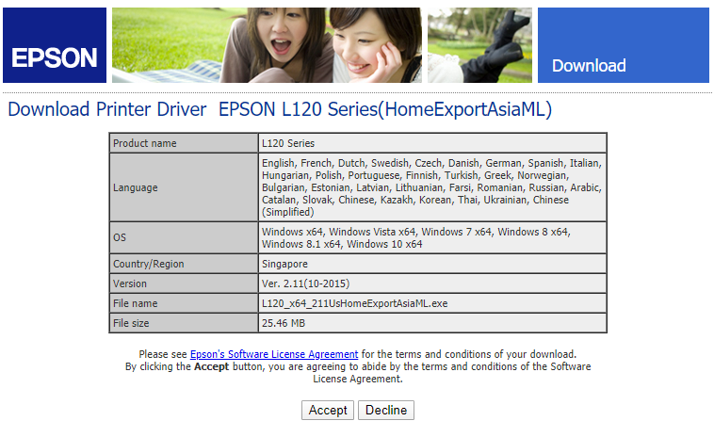Click the File name label cell
Screen dimensions: 714x421
[184, 303]
